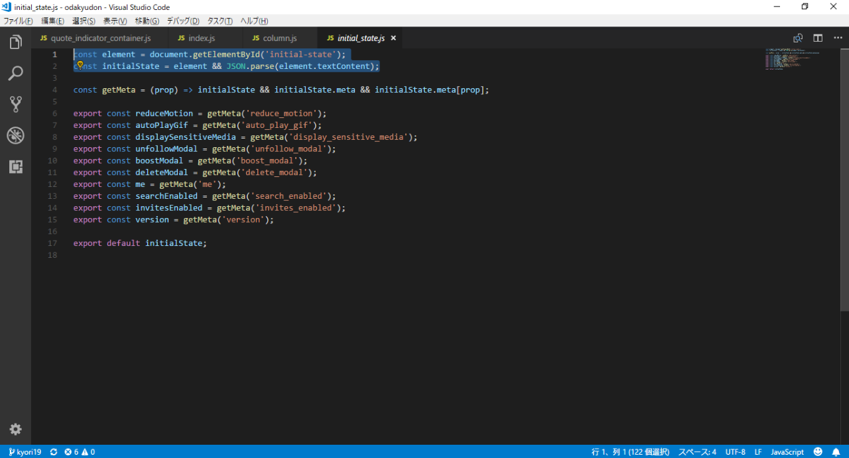Open the Debug view in activity bar
This screenshot has width=849, height=458.
point(15,136)
